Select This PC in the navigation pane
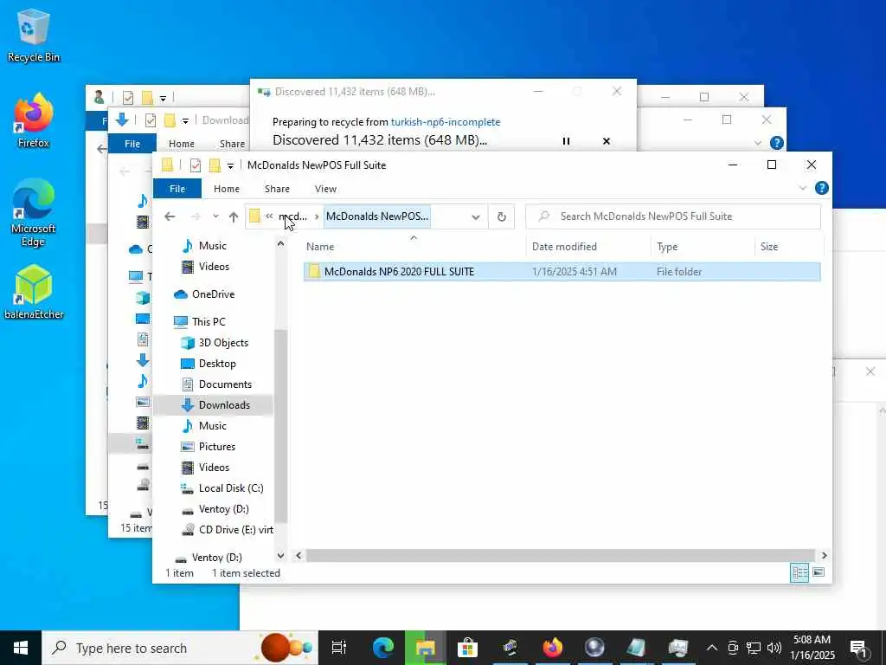Viewport: 886px width, 665px height. [208, 322]
